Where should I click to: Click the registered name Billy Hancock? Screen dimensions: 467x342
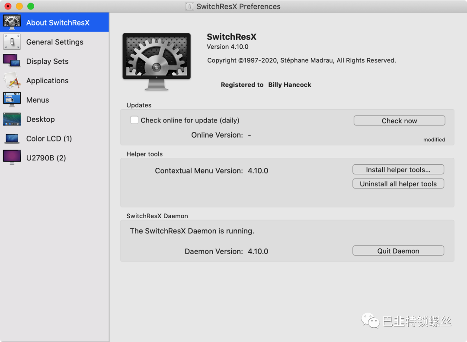tap(289, 85)
